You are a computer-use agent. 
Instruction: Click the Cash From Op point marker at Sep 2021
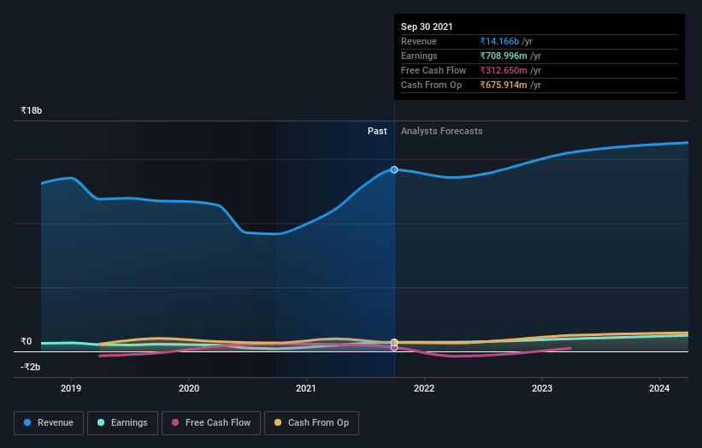pyautogui.click(x=394, y=342)
